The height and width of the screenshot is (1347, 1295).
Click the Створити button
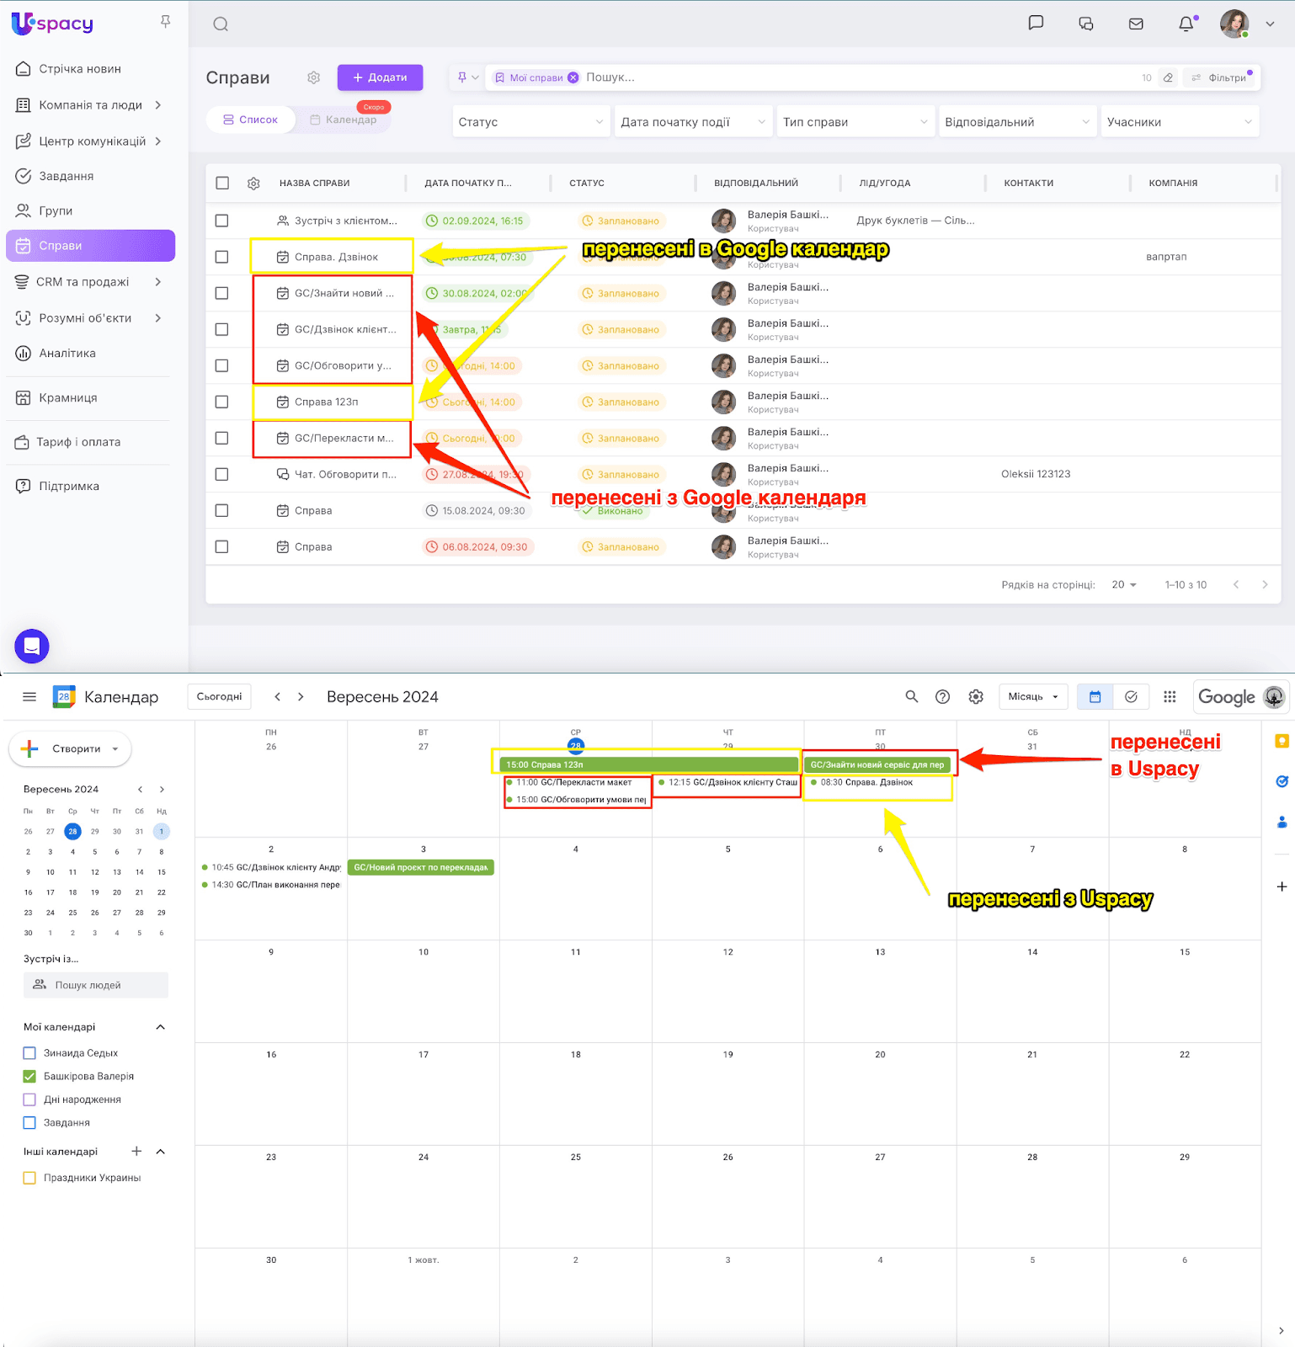coord(70,749)
